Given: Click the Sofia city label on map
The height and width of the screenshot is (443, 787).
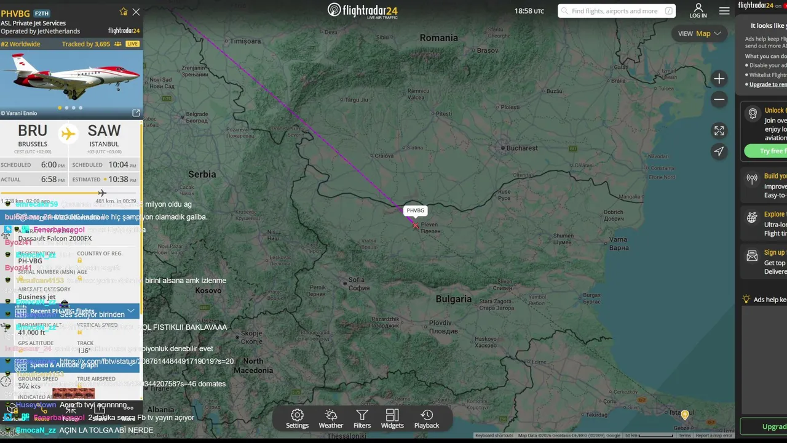Looking at the screenshot, I should point(358,284).
